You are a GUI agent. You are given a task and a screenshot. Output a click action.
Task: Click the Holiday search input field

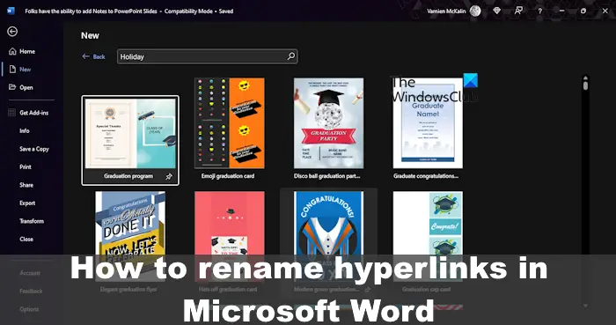[x=207, y=56]
